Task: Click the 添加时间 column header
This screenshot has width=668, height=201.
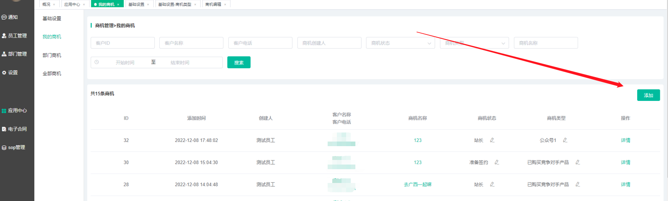Action: tap(196, 118)
